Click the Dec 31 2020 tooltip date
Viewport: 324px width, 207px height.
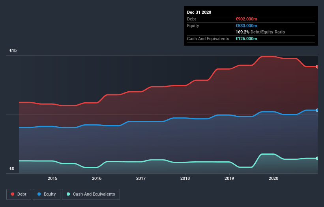pyautogui.click(x=199, y=12)
